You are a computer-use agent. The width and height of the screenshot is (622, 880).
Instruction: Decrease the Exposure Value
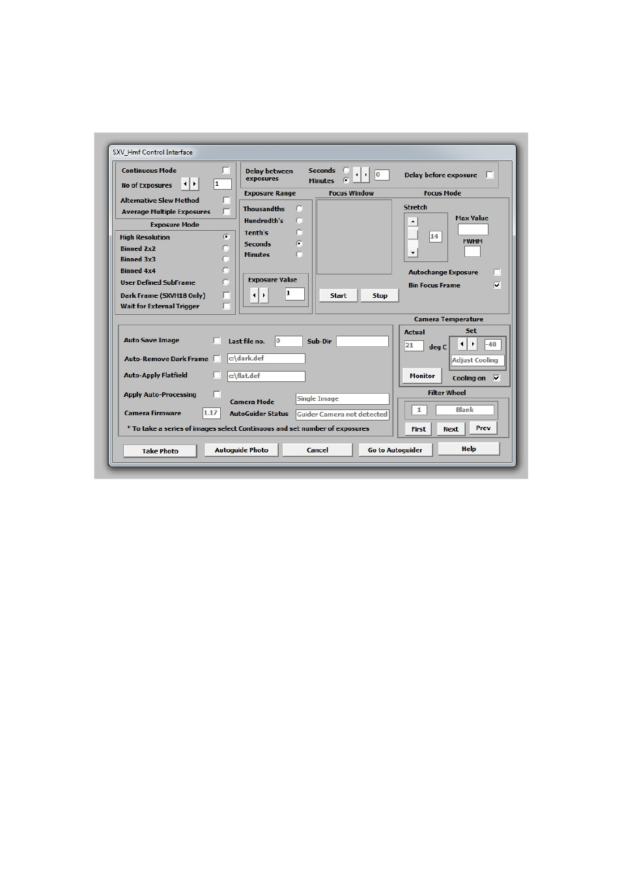(x=255, y=295)
